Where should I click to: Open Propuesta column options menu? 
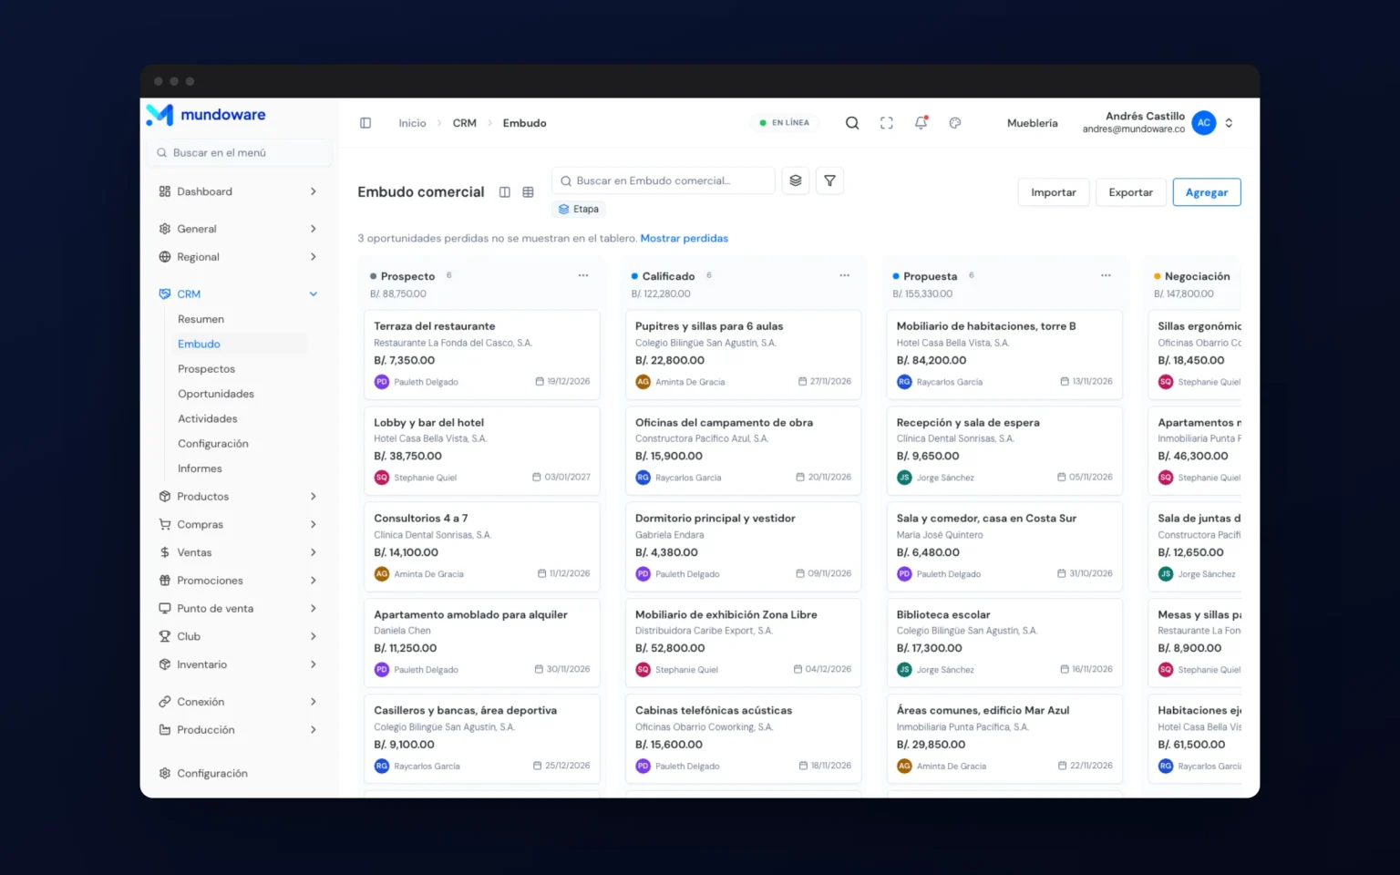click(x=1106, y=275)
